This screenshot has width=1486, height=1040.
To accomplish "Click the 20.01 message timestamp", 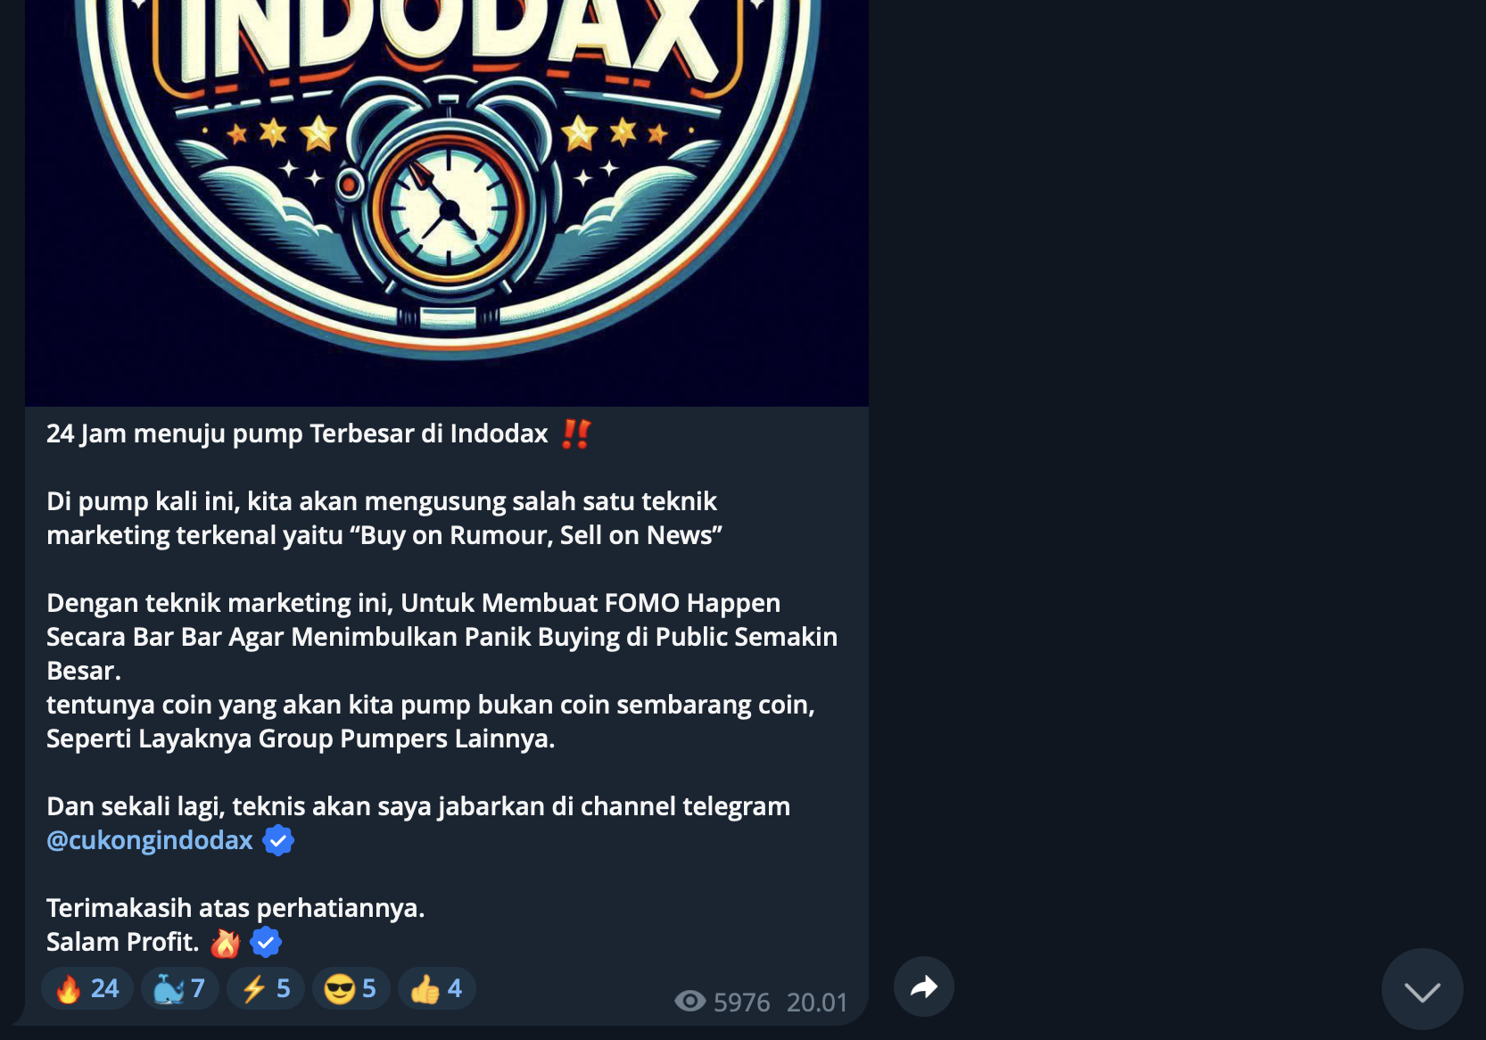I will pyautogui.click(x=817, y=1003).
